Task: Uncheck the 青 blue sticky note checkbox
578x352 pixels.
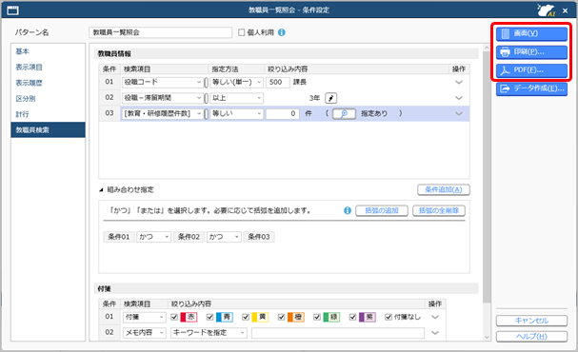Action: (x=210, y=317)
